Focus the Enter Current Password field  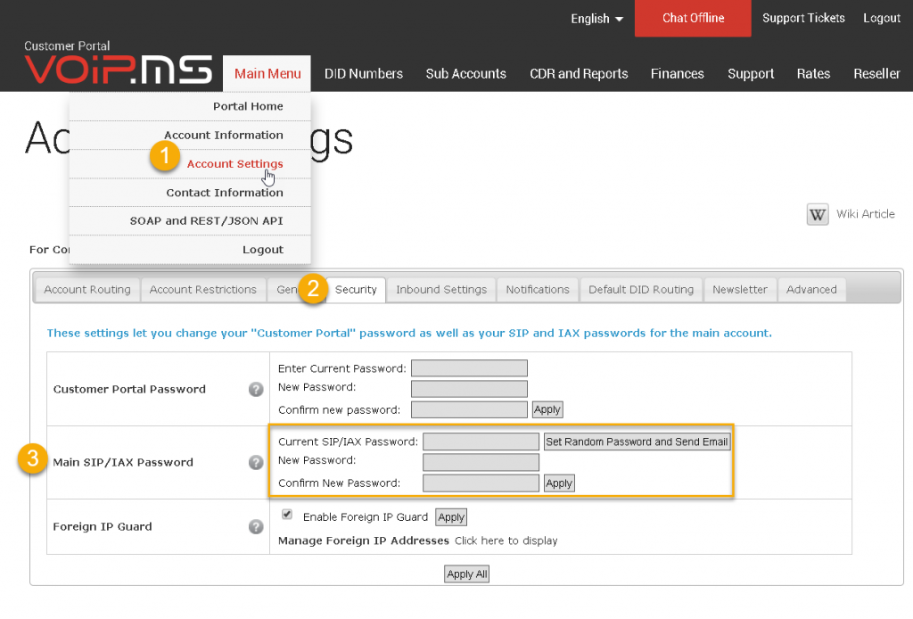tap(469, 368)
